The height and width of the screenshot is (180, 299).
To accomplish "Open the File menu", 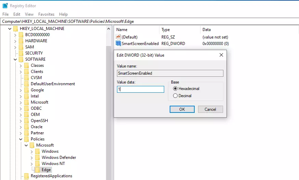I will [5, 14].
